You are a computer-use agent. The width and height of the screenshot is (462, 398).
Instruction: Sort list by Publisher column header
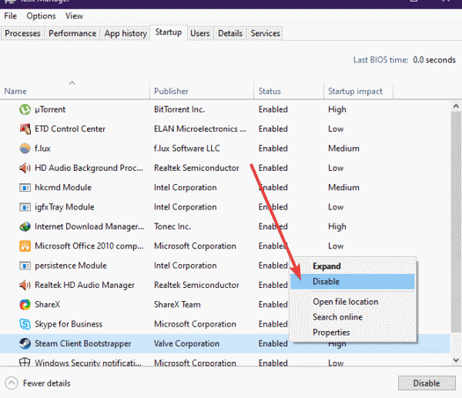point(202,91)
